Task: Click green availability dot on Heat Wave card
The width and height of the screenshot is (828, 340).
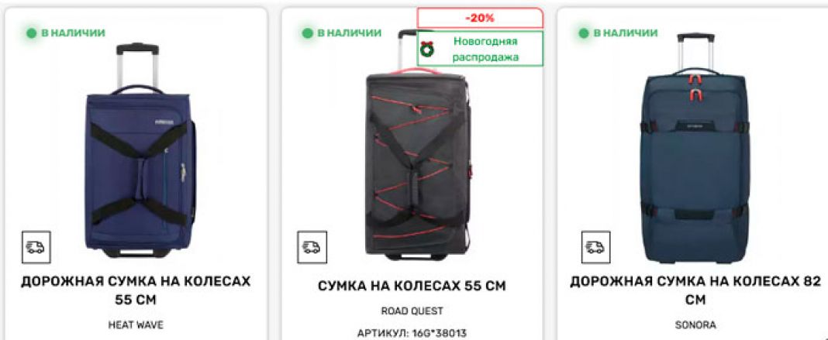Action: click(x=31, y=33)
